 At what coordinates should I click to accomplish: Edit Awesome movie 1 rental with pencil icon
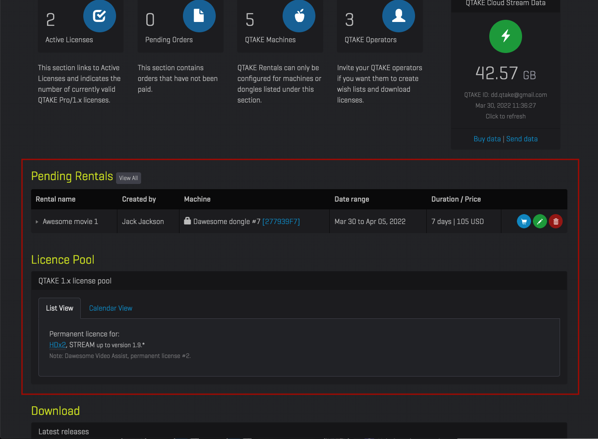tap(540, 221)
